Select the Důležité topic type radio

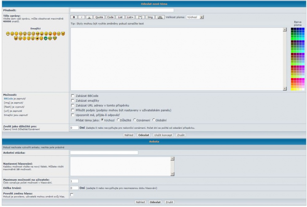click(118, 120)
